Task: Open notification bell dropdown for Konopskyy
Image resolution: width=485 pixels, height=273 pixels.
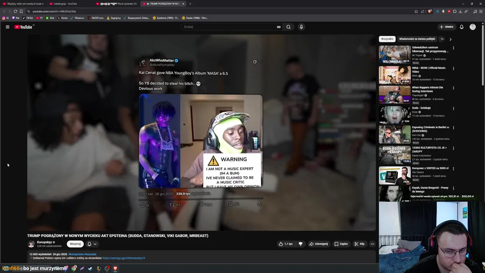Action: pos(92,244)
